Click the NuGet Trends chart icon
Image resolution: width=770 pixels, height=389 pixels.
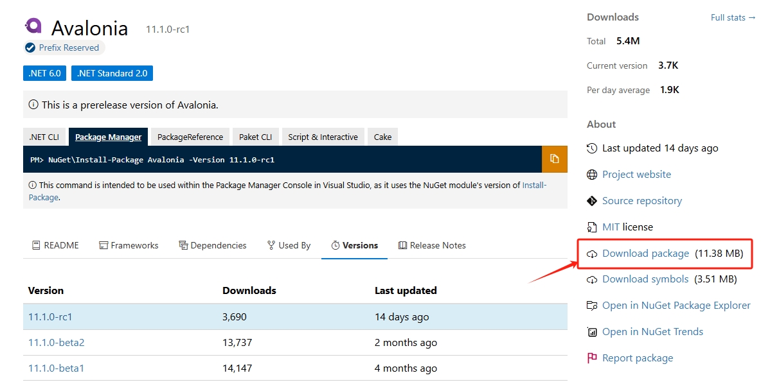[592, 332]
